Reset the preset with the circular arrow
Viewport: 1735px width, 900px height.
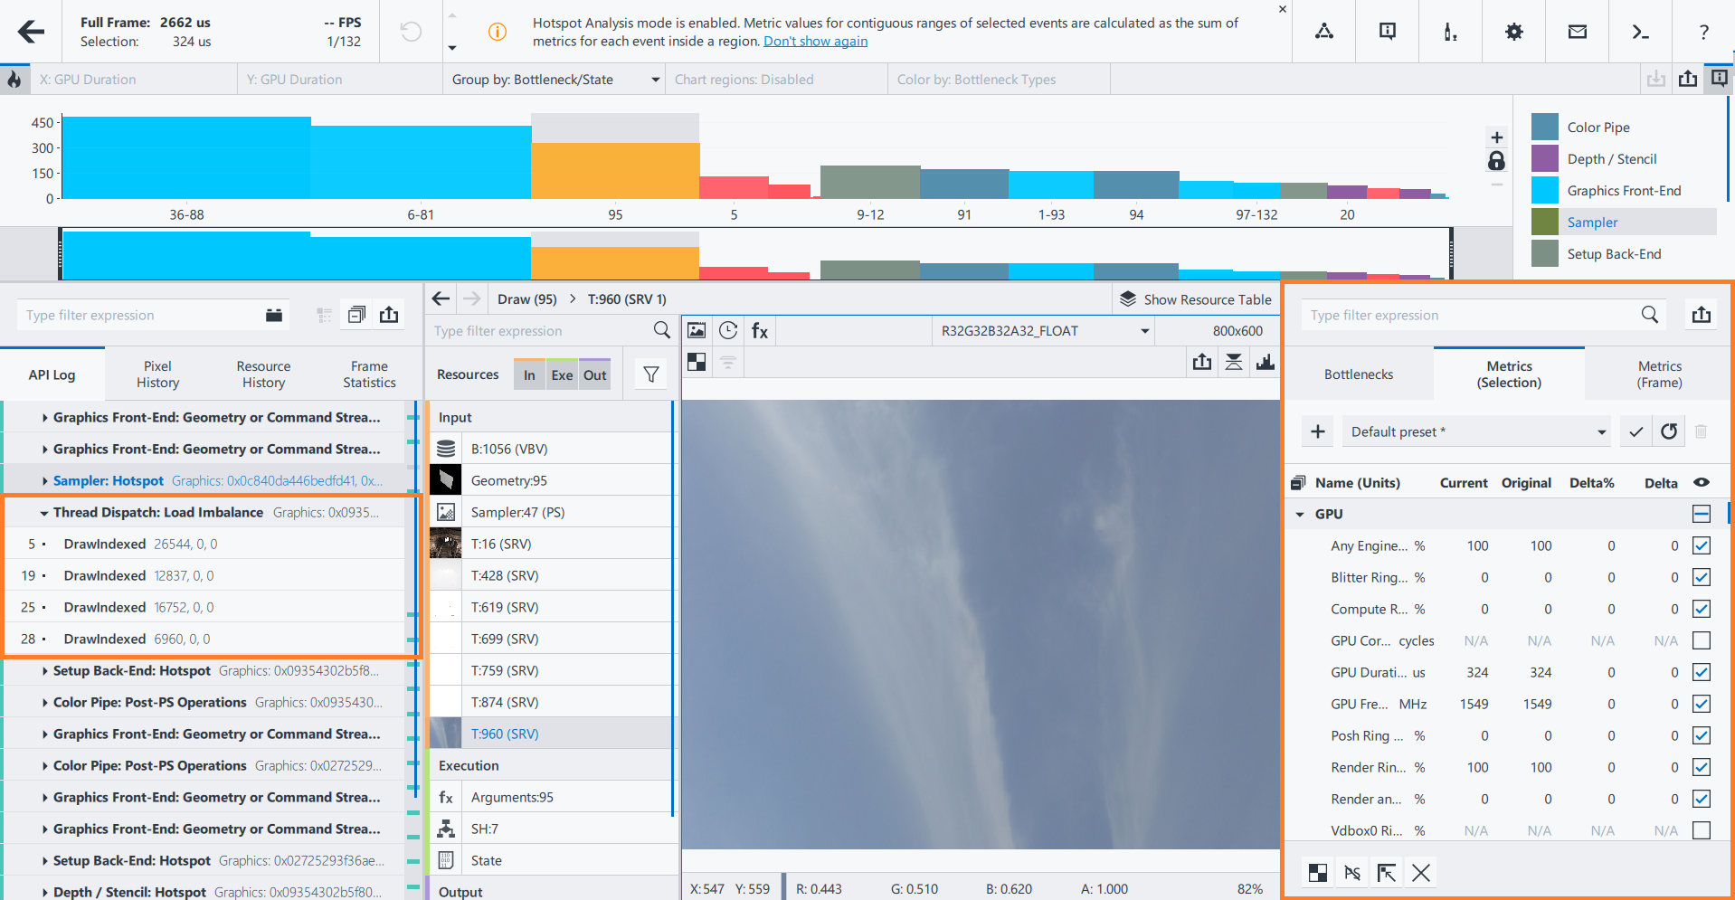click(x=1669, y=431)
